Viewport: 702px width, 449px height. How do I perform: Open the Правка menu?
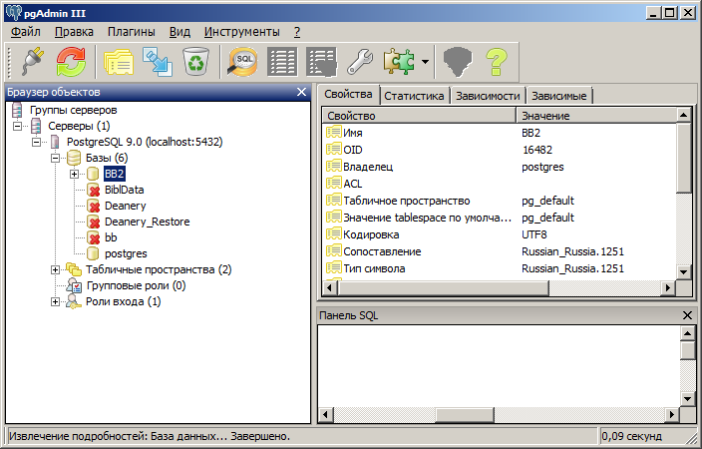pos(74,32)
